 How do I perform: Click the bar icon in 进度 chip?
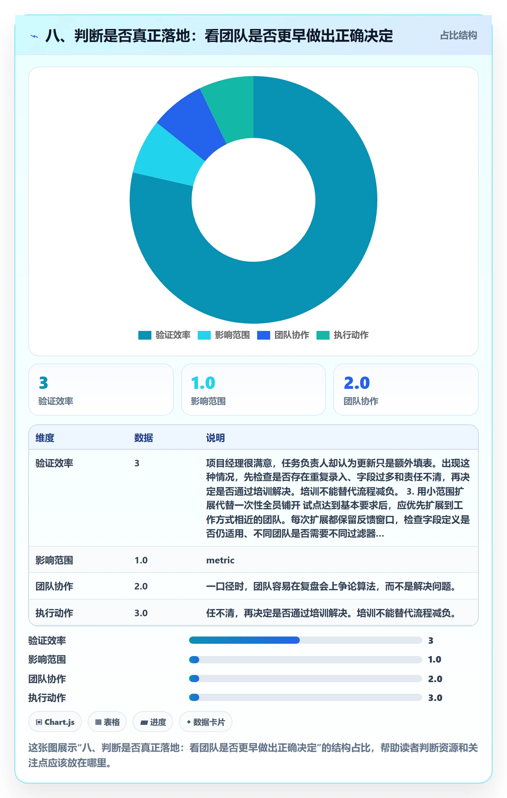tap(144, 723)
